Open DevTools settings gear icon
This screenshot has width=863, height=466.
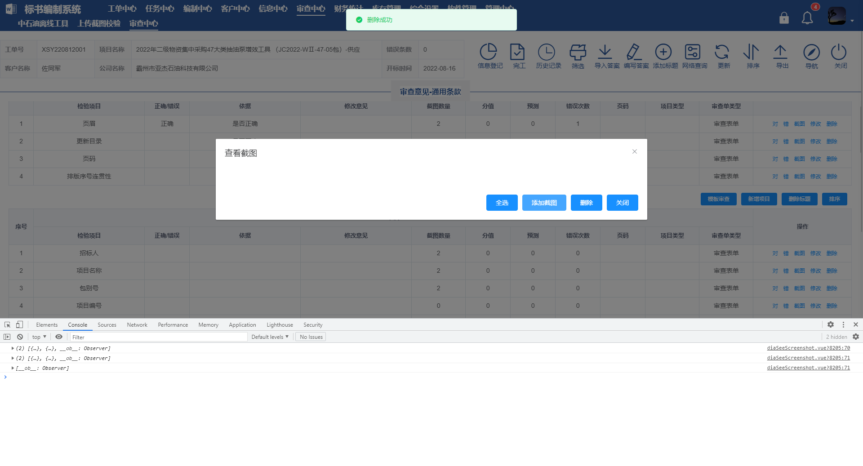click(831, 324)
